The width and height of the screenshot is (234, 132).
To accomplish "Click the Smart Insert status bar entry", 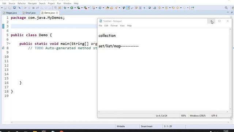I will click(147, 126).
